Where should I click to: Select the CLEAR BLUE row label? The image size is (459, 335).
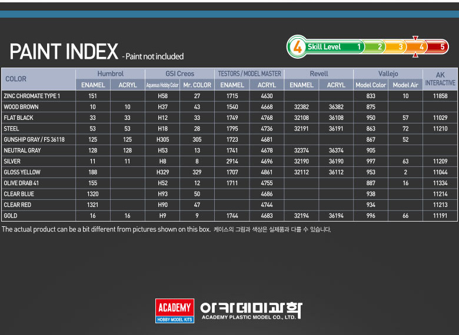(19, 194)
